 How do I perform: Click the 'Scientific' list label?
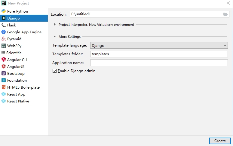click(x=14, y=53)
